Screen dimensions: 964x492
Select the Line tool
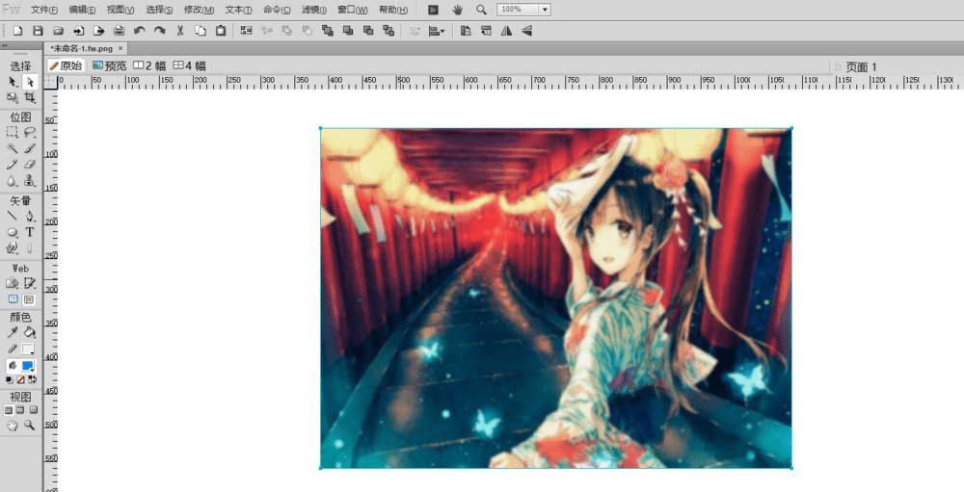[x=13, y=217]
